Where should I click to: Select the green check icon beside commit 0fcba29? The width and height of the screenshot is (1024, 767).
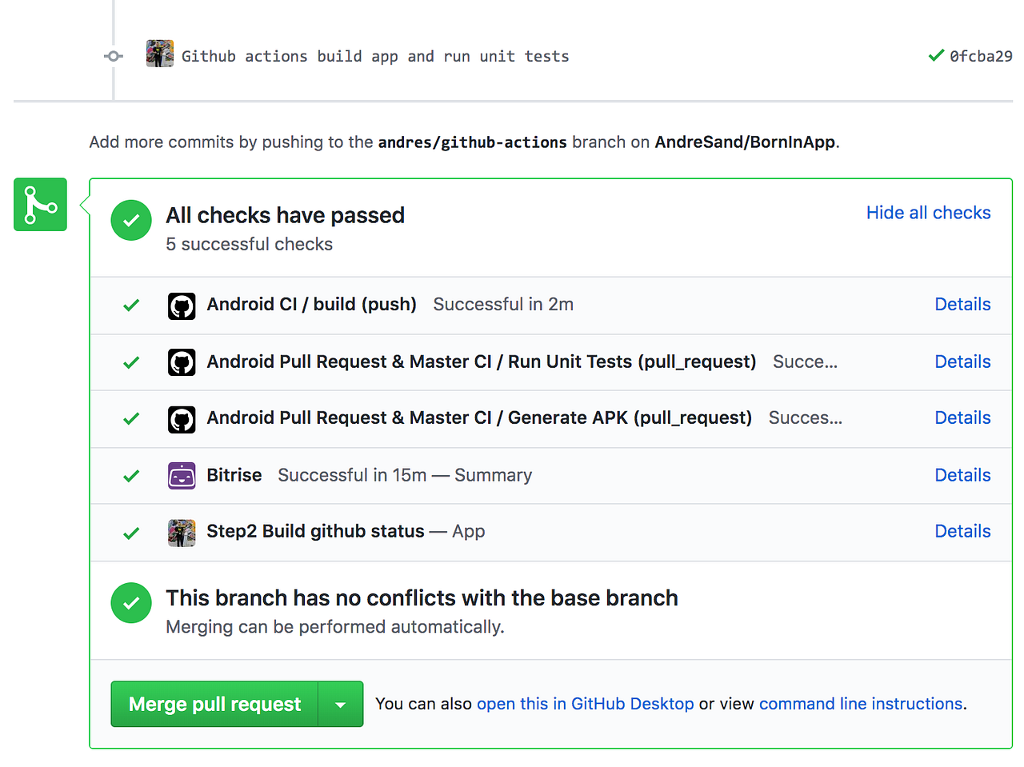(x=935, y=55)
